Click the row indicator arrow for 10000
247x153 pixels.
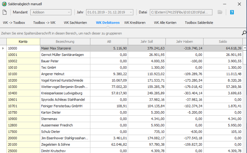click(3, 49)
